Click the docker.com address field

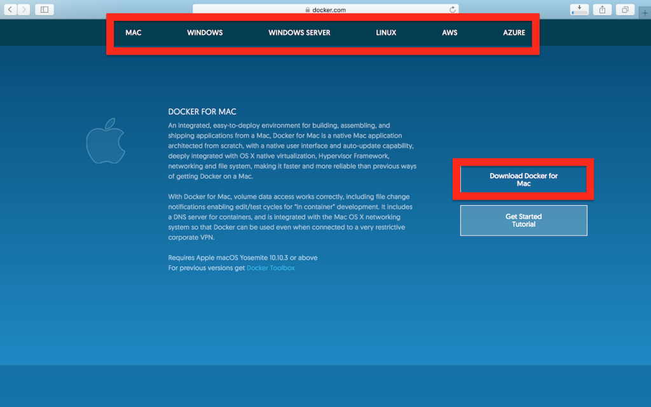325,10
